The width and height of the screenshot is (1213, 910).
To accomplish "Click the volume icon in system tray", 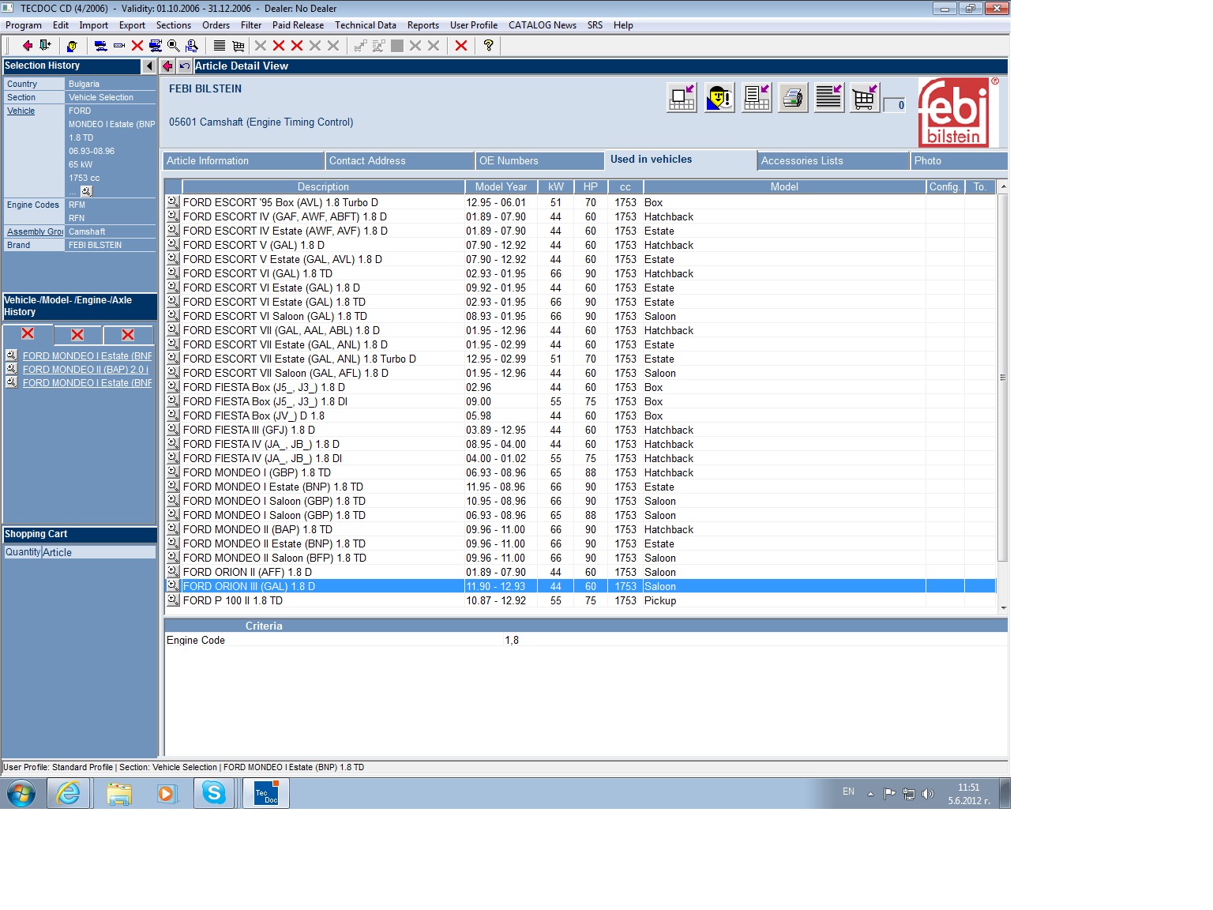I will tap(928, 794).
